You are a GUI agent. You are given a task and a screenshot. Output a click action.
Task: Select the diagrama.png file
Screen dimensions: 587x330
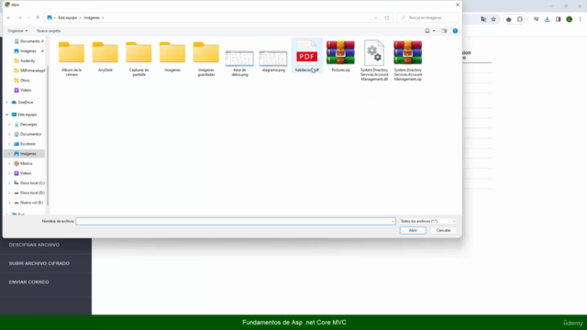tap(273, 60)
